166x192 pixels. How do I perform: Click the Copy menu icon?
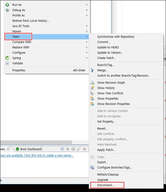coord(92,157)
